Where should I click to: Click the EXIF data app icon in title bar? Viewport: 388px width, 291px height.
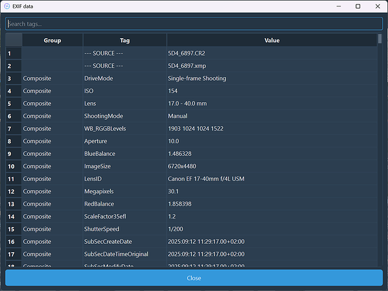pos(6,6)
